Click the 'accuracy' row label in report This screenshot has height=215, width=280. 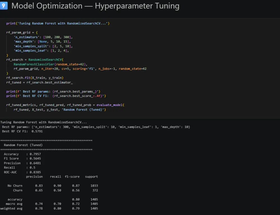(x=15, y=200)
